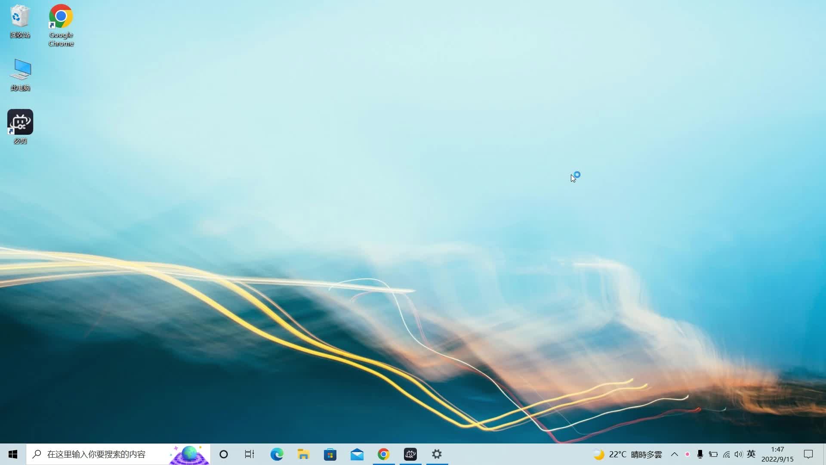The image size is (826, 465).
Task: Launch Microsoft Edge from taskbar
Action: pos(277,454)
